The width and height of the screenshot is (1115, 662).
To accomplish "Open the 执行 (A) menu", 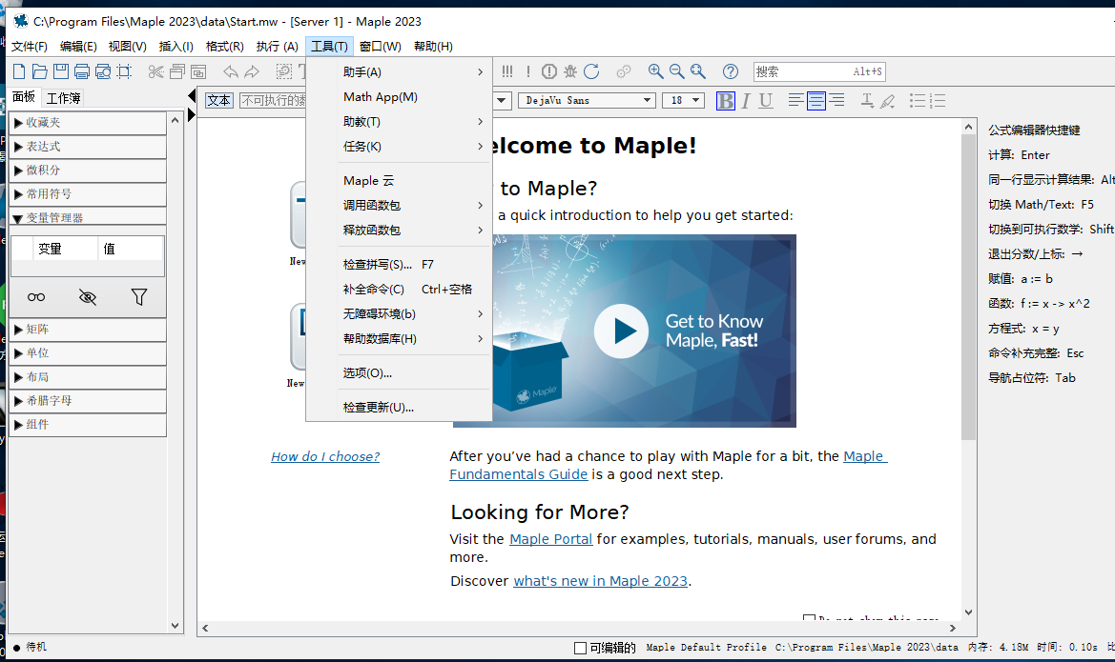I will pos(278,46).
